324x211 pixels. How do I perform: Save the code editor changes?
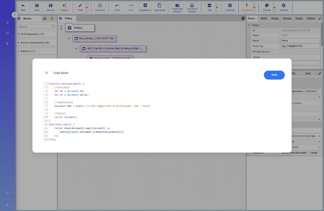click(274, 75)
